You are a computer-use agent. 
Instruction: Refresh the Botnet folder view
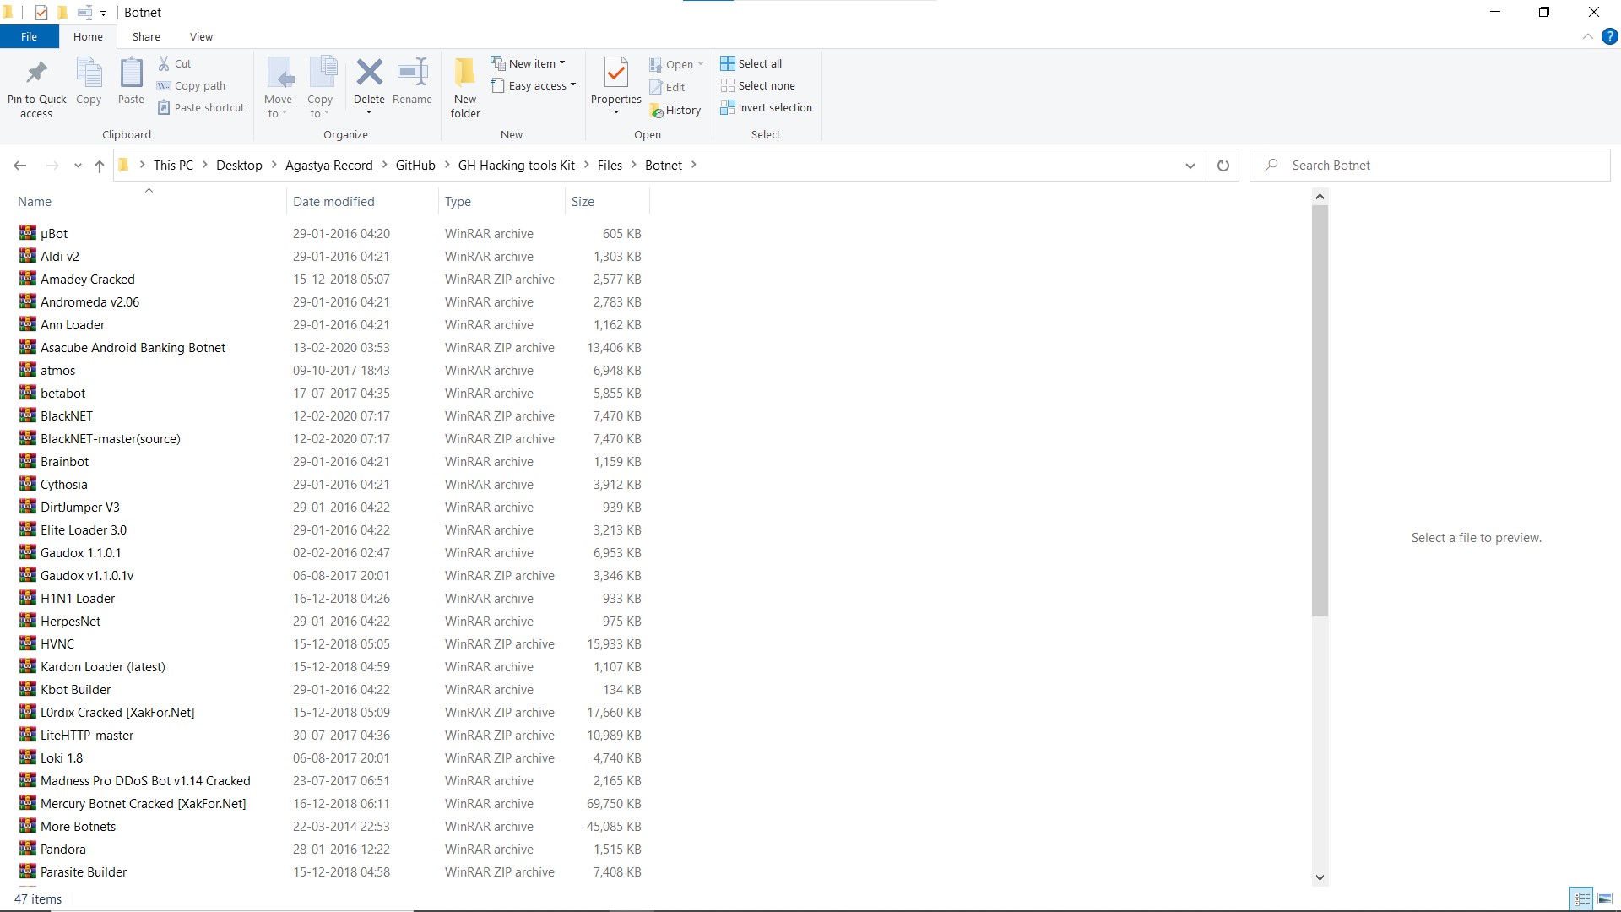point(1222,165)
